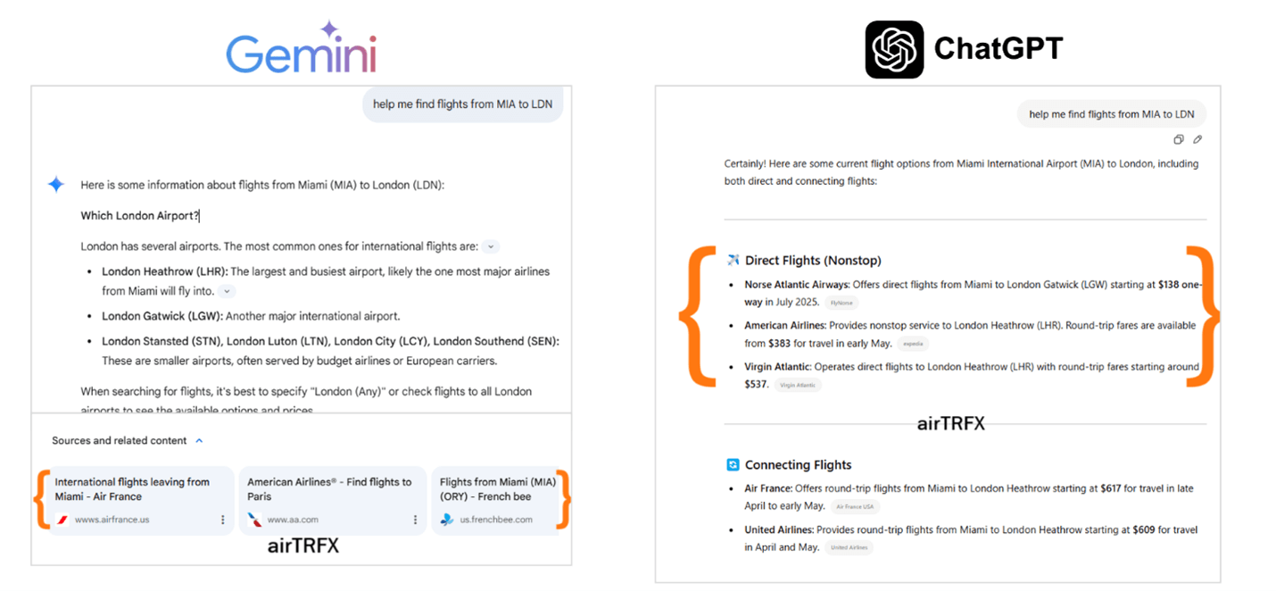Expand chevron after common international airports sentence
Screen dimensions: 1276x591
click(492, 246)
